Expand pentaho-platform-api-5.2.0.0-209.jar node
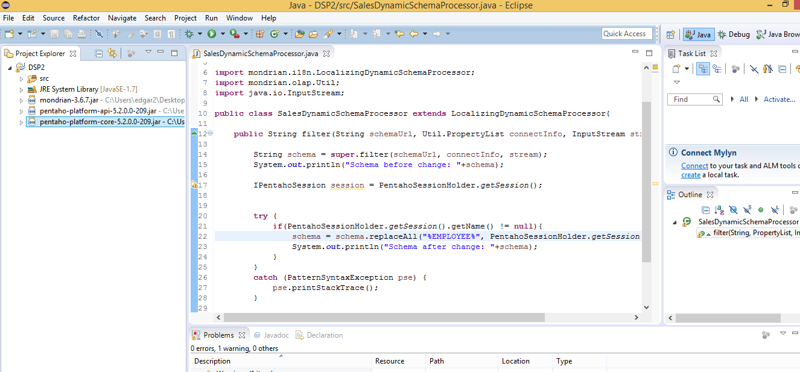 click(22, 111)
